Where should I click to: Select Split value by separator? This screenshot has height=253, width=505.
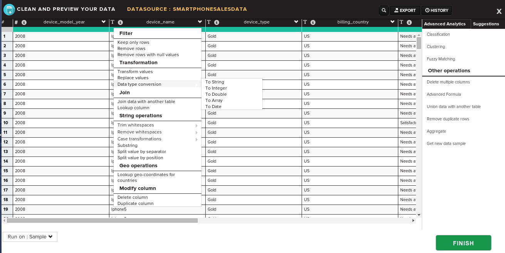142,151
